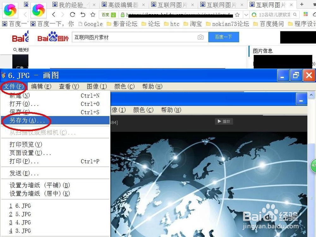The width and height of the screenshot is (316, 237).
Task: Choose 页面设置(U)... from the file menu
Action: click(55, 153)
